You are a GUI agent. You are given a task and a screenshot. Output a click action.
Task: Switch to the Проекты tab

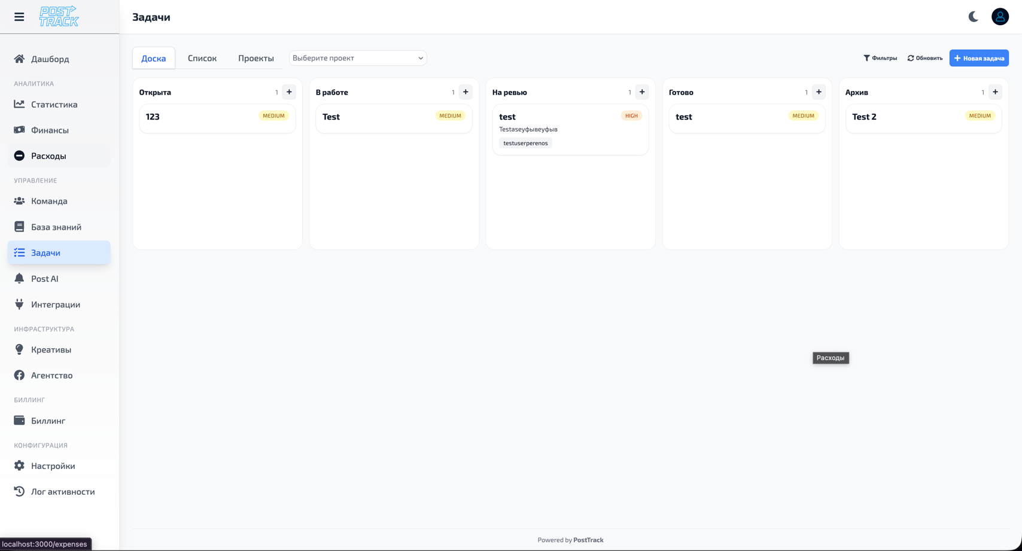256,57
